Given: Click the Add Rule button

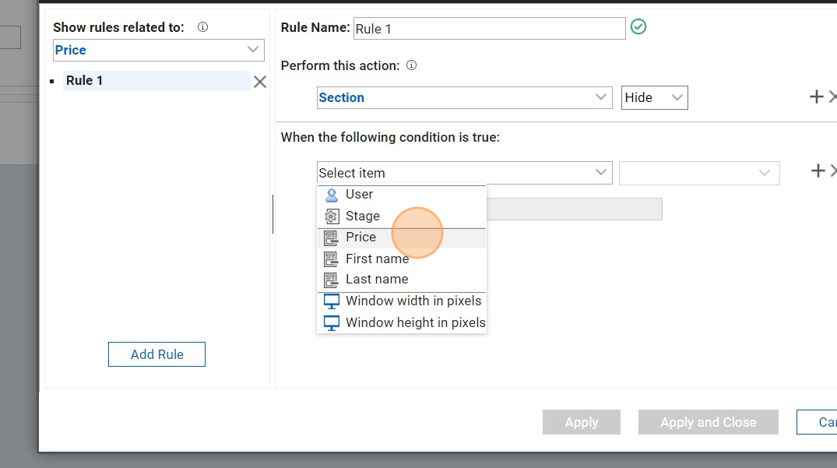Looking at the screenshot, I should pyautogui.click(x=156, y=354).
